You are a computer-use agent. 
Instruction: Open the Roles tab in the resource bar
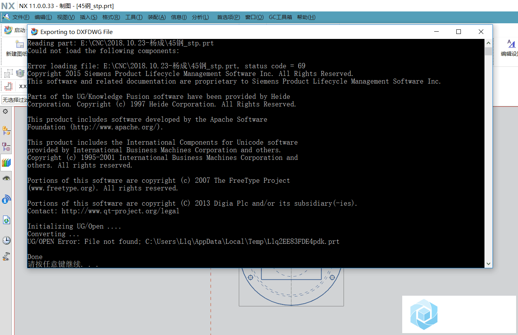pyautogui.click(x=6, y=256)
